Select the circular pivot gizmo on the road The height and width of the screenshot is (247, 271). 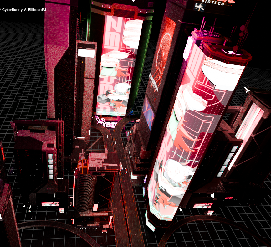point(124,171)
